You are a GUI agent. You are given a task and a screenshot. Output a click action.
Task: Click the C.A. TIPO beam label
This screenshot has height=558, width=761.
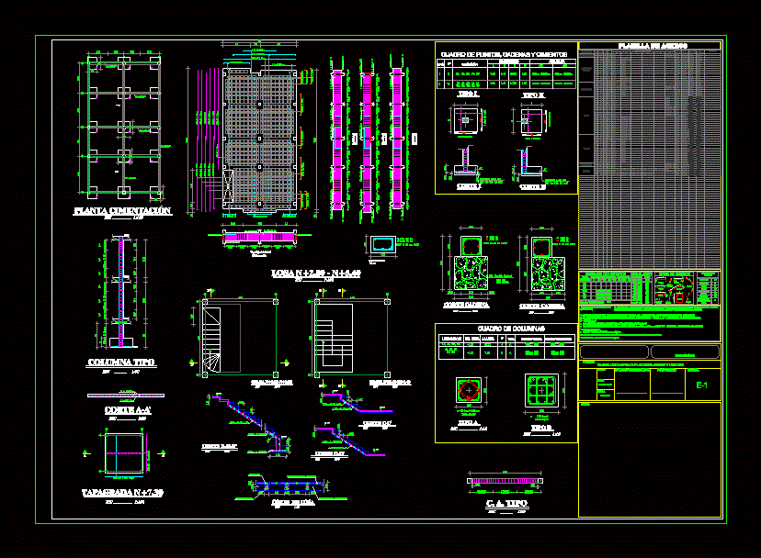click(505, 503)
